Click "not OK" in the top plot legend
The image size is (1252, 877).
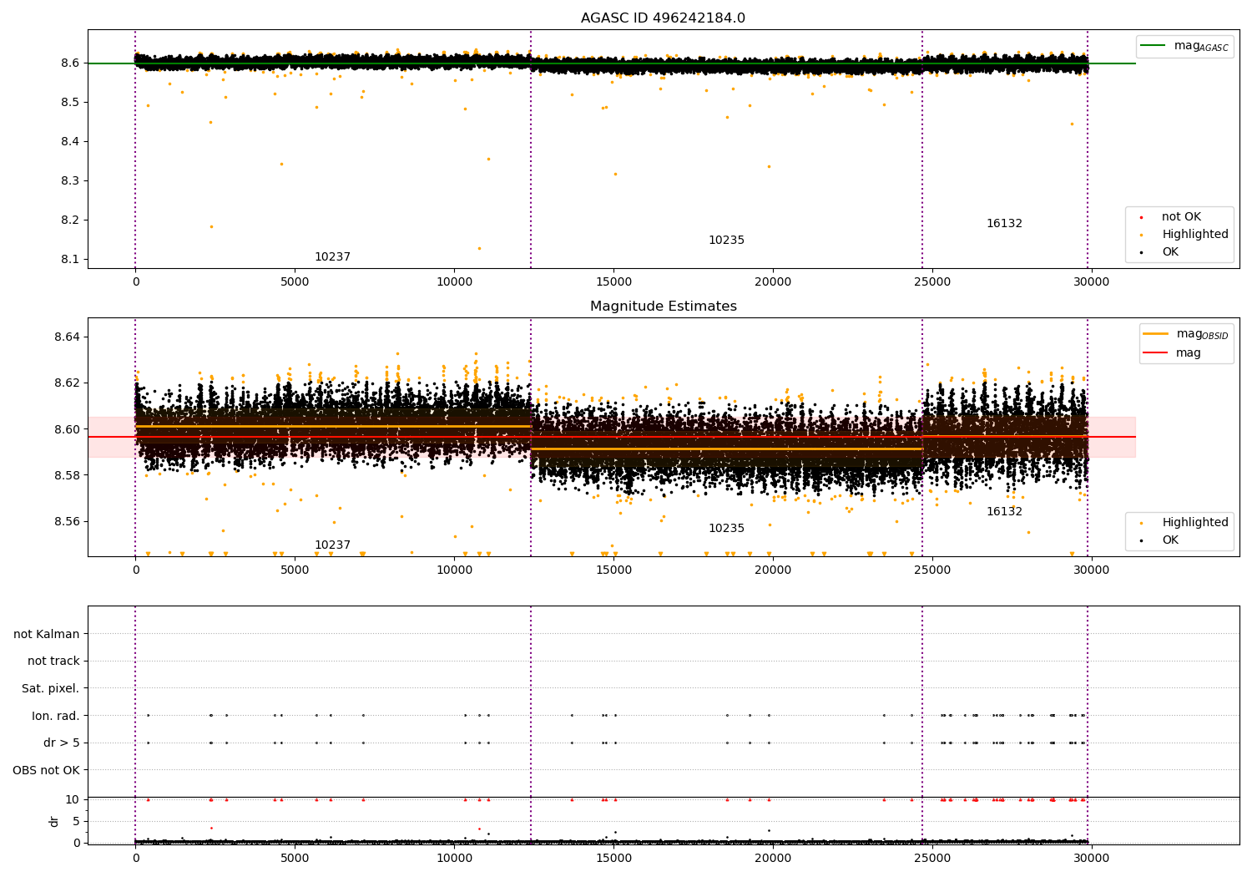(1181, 217)
